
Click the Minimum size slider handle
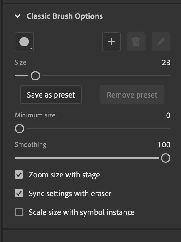point(19,129)
